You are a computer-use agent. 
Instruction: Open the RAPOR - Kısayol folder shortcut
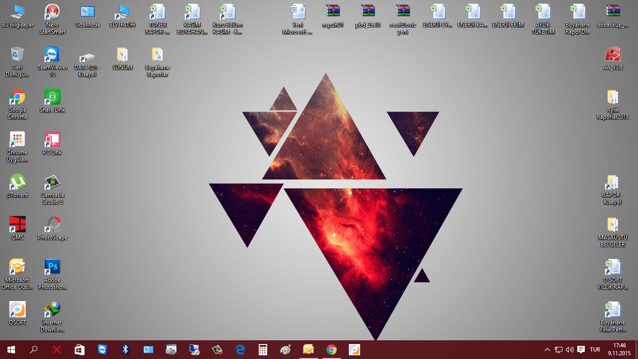coord(613,190)
